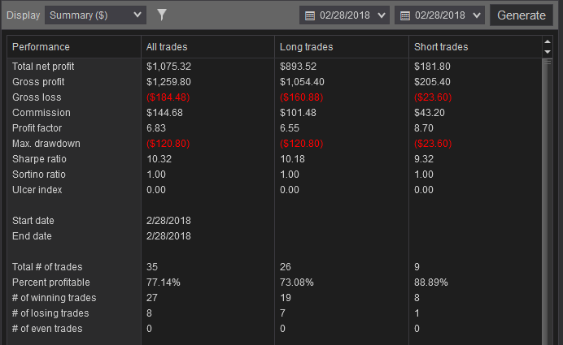Select the # of winning trades label
Image resolution: width=563 pixels, height=345 pixels.
coord(55,297)
